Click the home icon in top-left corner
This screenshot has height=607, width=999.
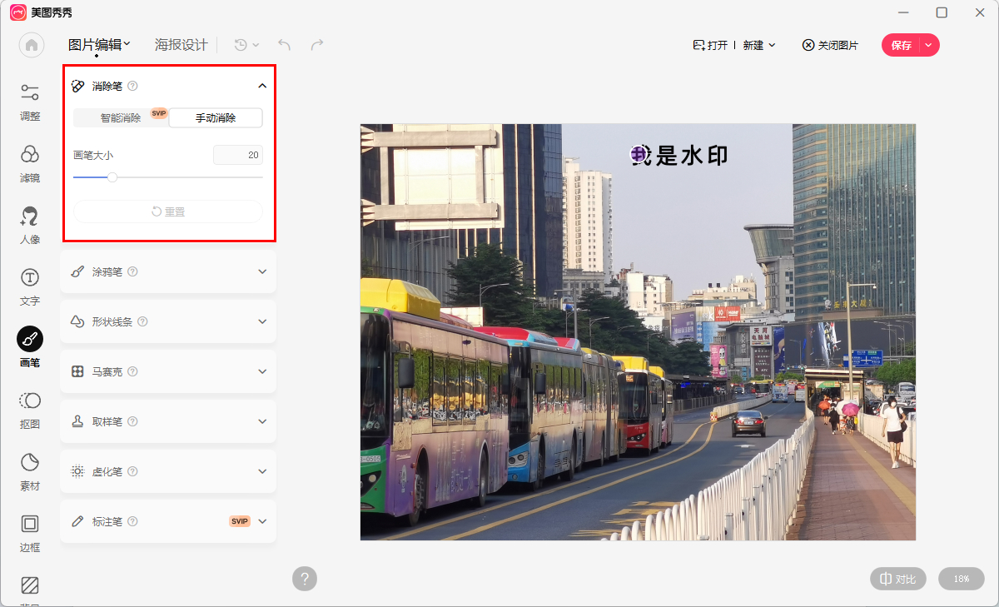point(31,45)
